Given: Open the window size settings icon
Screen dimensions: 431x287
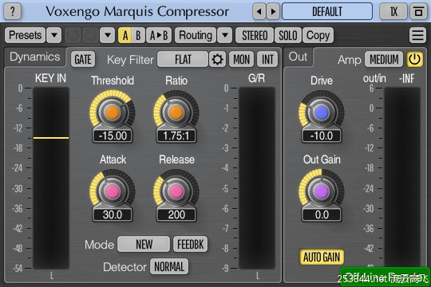Looking at the screenshot, I should click(x=418, y=11).
